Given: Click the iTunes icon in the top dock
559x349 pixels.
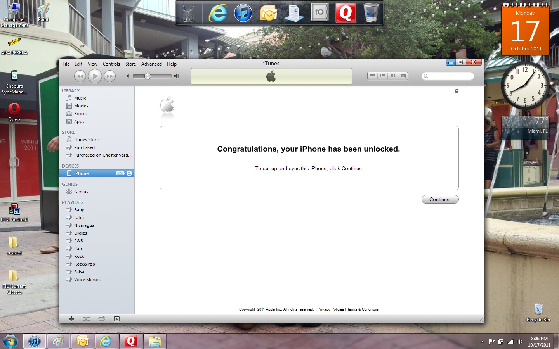Looking at the screenshot, I should coord(243,13).
